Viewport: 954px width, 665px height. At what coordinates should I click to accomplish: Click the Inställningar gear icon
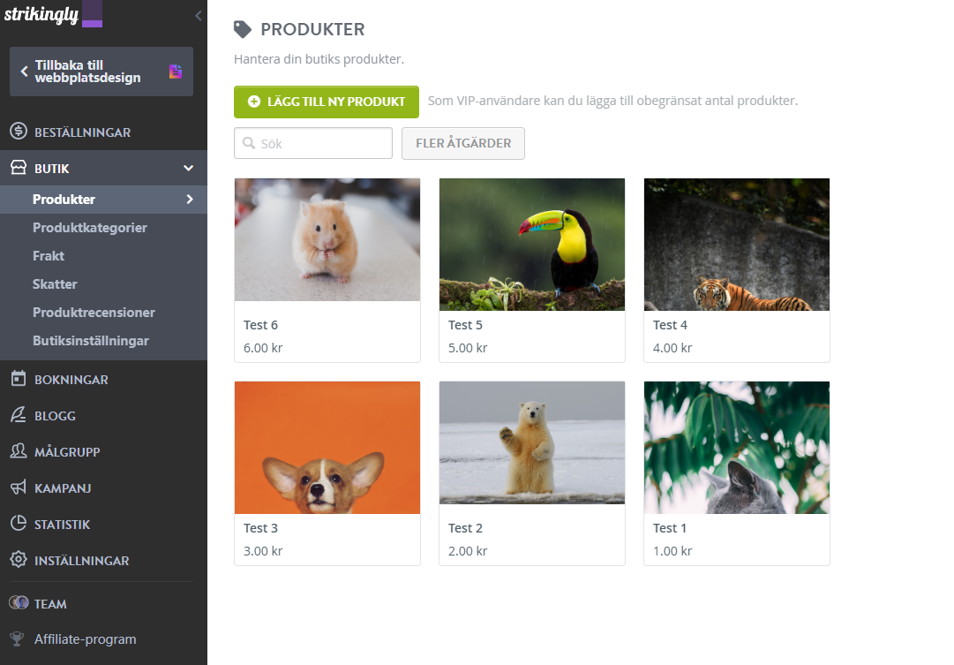[x=19, y=560]
